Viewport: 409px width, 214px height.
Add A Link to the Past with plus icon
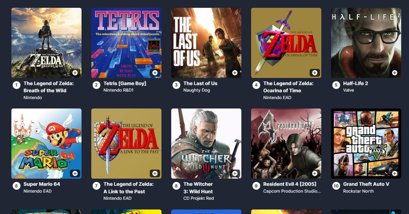[155, 173]
